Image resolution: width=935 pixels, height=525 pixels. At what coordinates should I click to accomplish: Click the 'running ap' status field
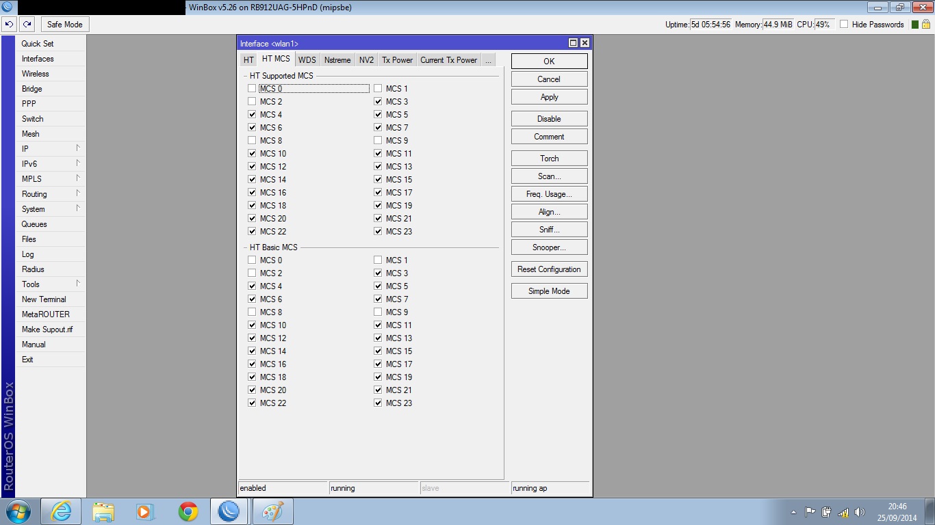[x=550, y=488]
